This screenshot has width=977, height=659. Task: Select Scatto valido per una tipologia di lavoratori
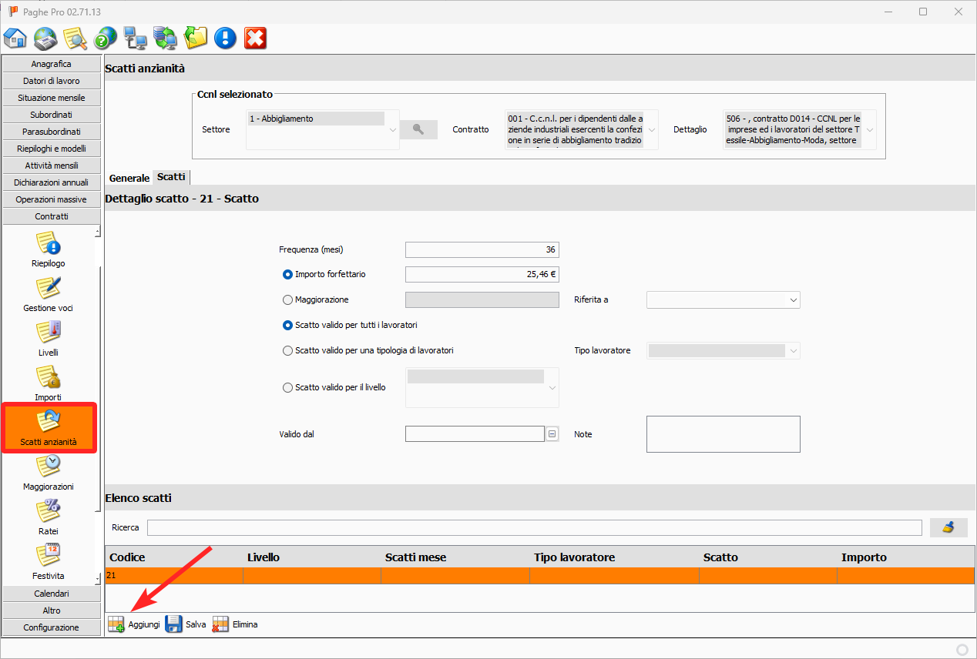(x=288, y=350)
